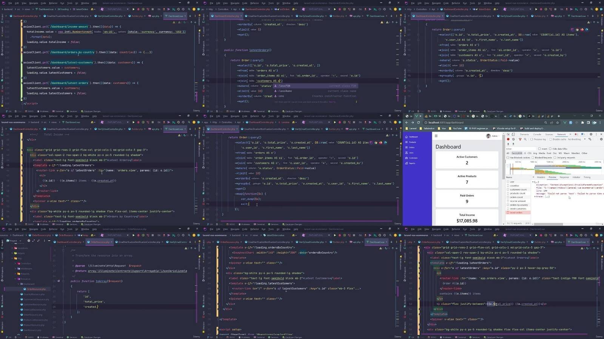This screenshot has height=339, width=604.
Task: Start debugging in the axiosClient IDE window
Action: [x=138, y=9]
